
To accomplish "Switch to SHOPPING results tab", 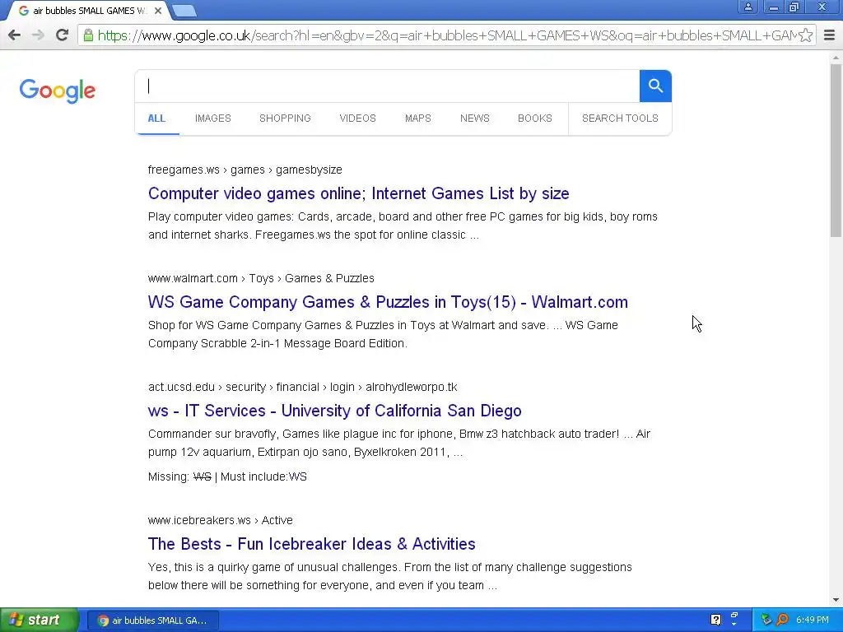I will click(x=285, y=118).
